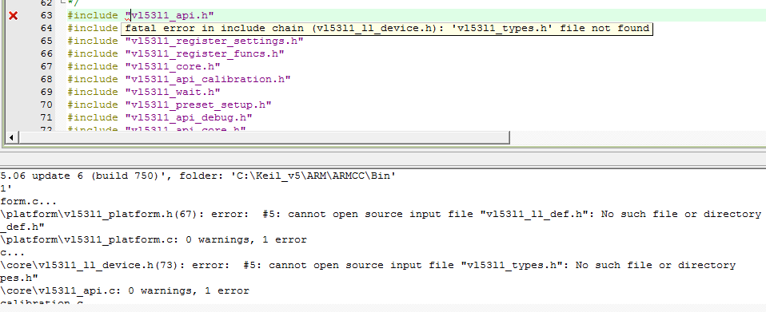This screenshot has width=766, height=312.
Task: Click line number 71 in gutter
Action: [46, 117]
